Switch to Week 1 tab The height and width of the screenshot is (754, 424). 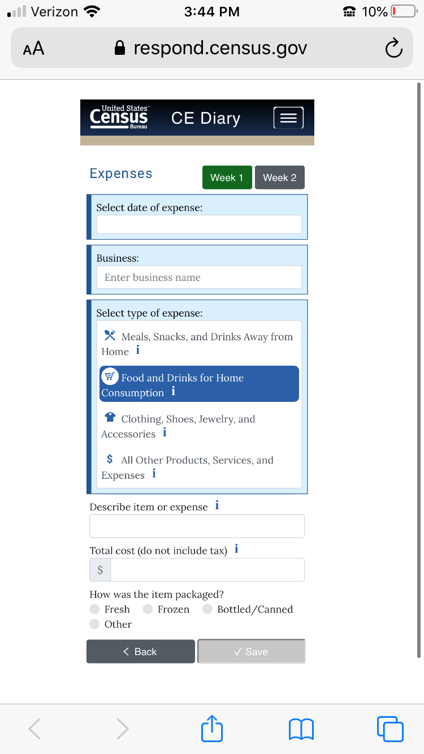click(227, 177)
